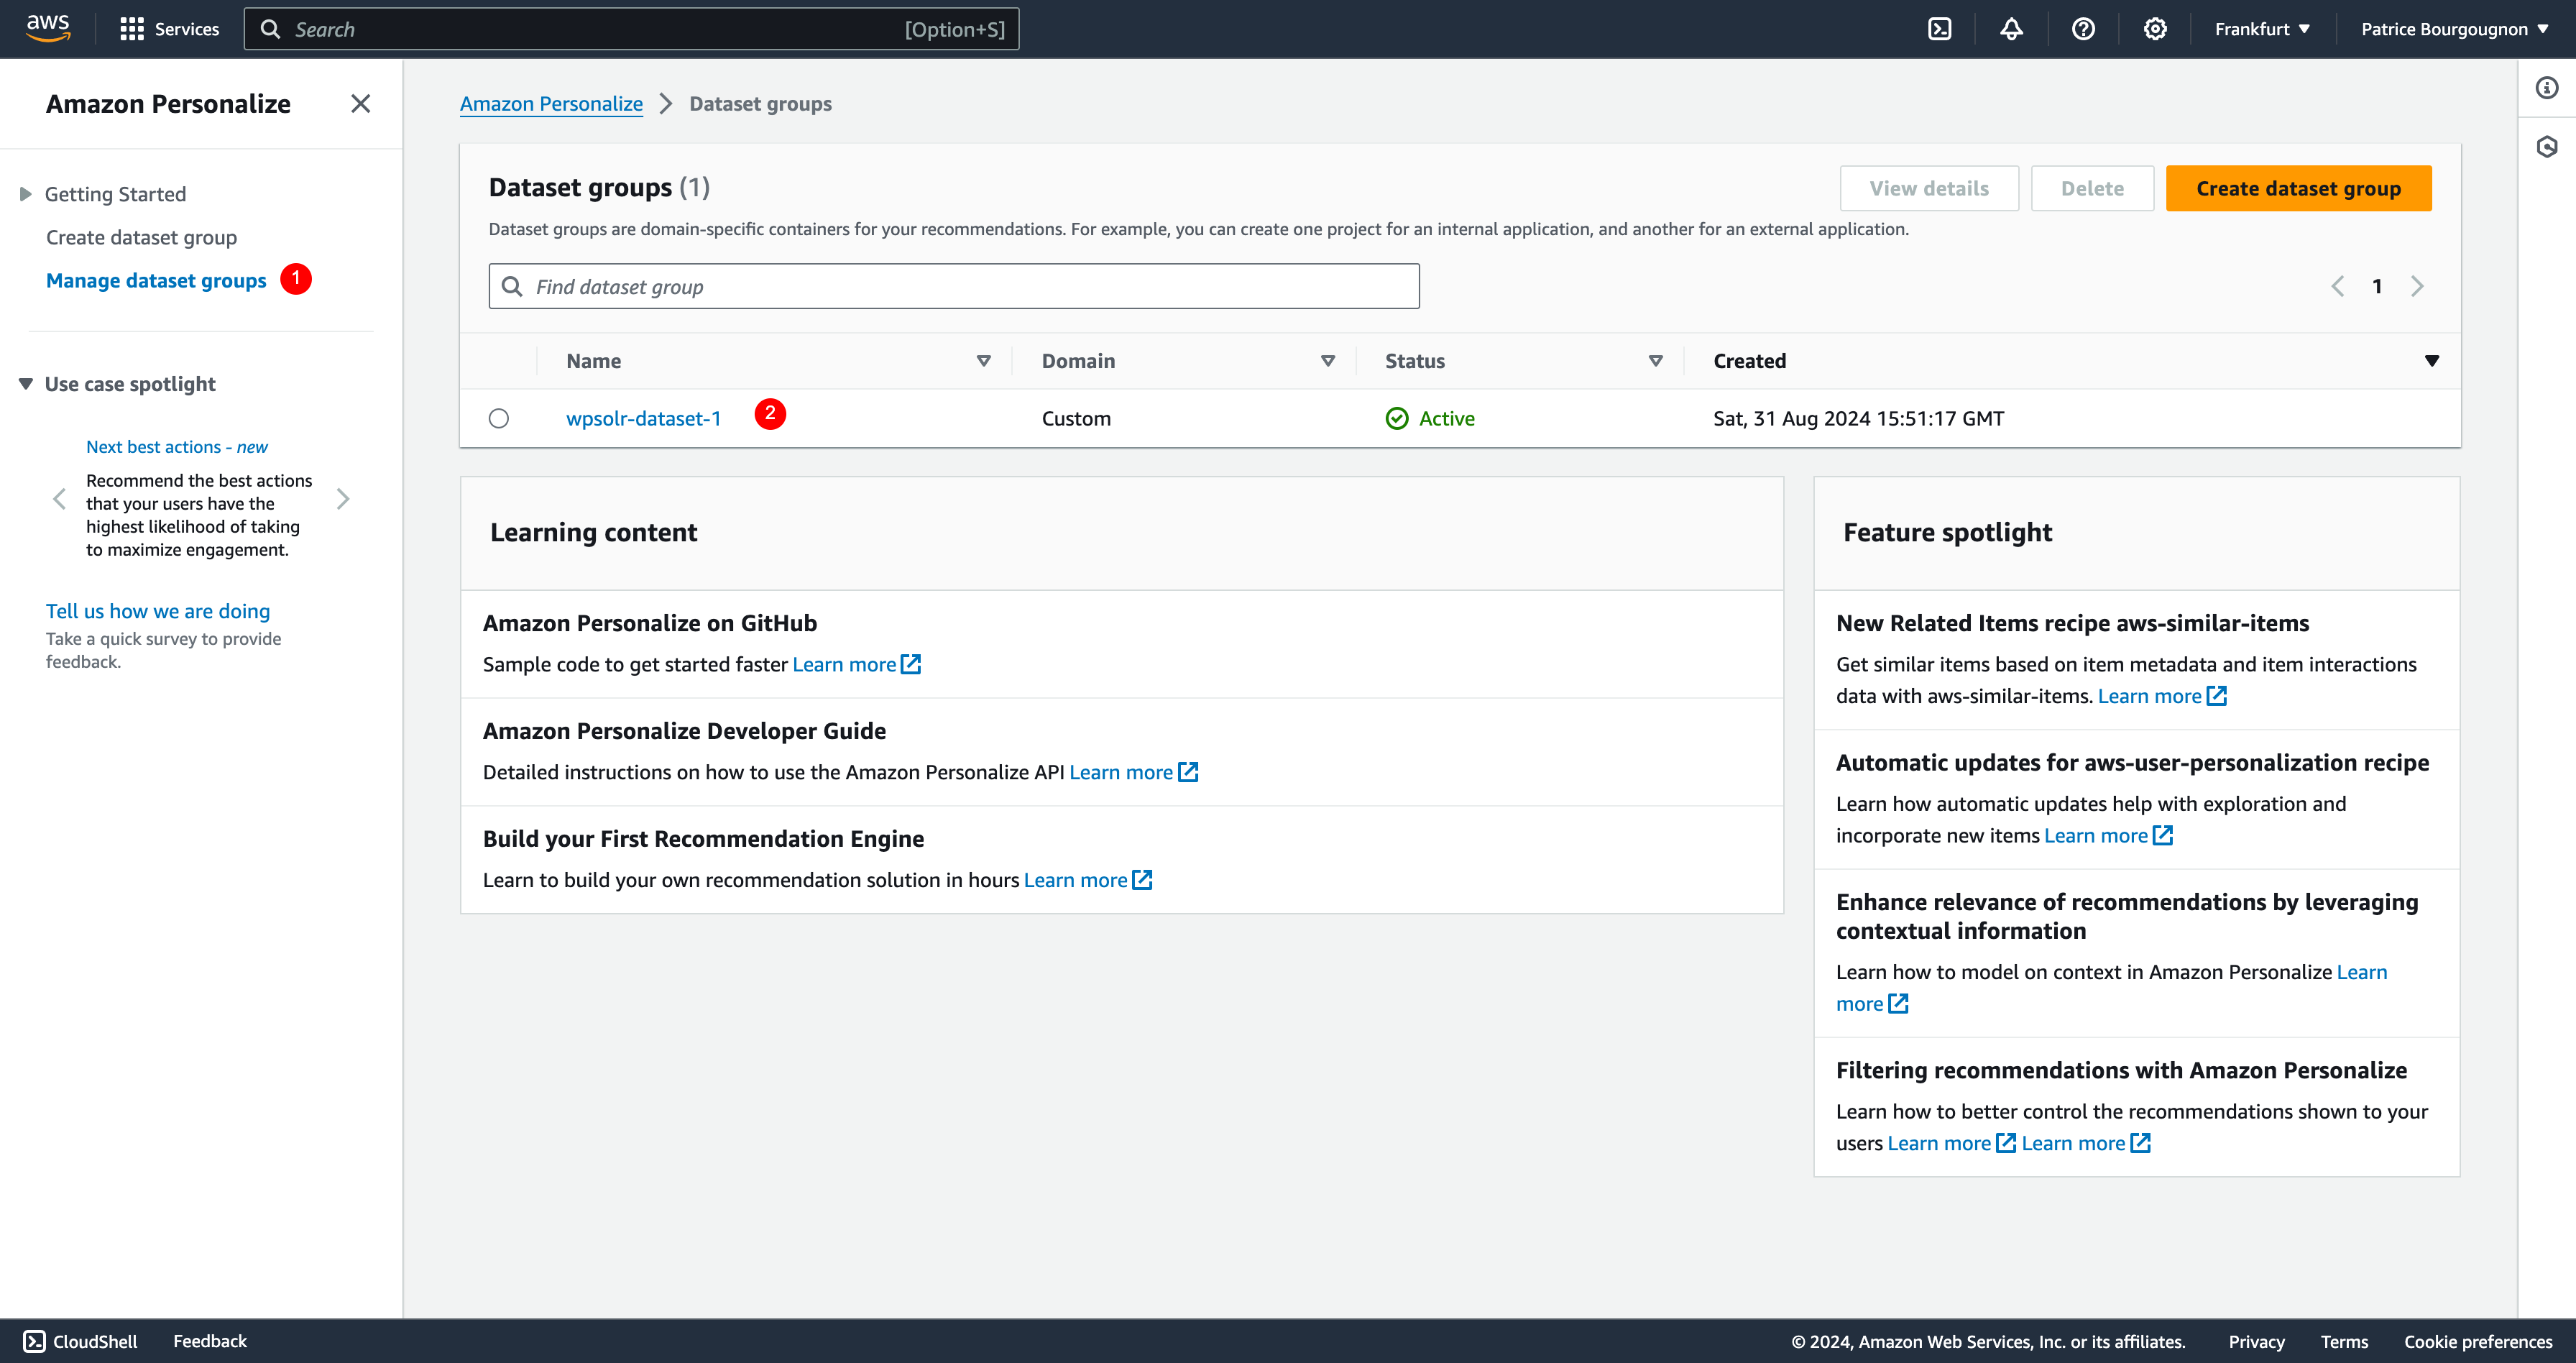The image size is (2576, 1363).
Task: Show next use case spotlight
Action: coord(343,499)
